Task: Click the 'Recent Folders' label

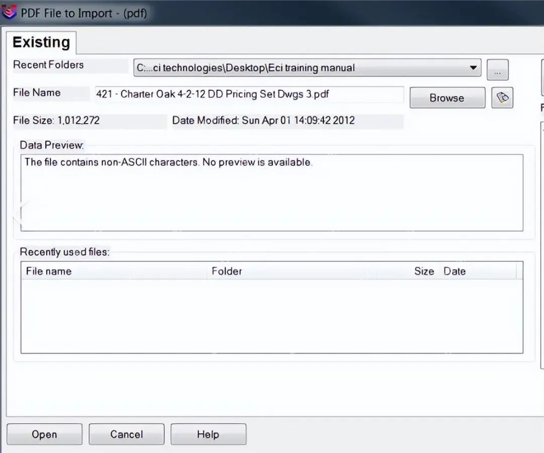Action: tap(48, 65)
